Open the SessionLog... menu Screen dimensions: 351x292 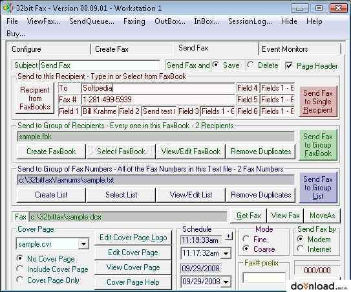point(250,21)
